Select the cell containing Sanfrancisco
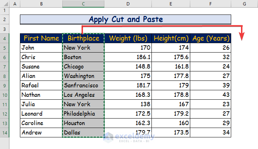Viewport: 258px width, 149px height. (x=83, y=86)
